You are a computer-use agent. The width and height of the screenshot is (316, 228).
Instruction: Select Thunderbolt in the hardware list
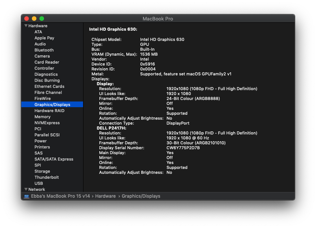coord(47,177)
